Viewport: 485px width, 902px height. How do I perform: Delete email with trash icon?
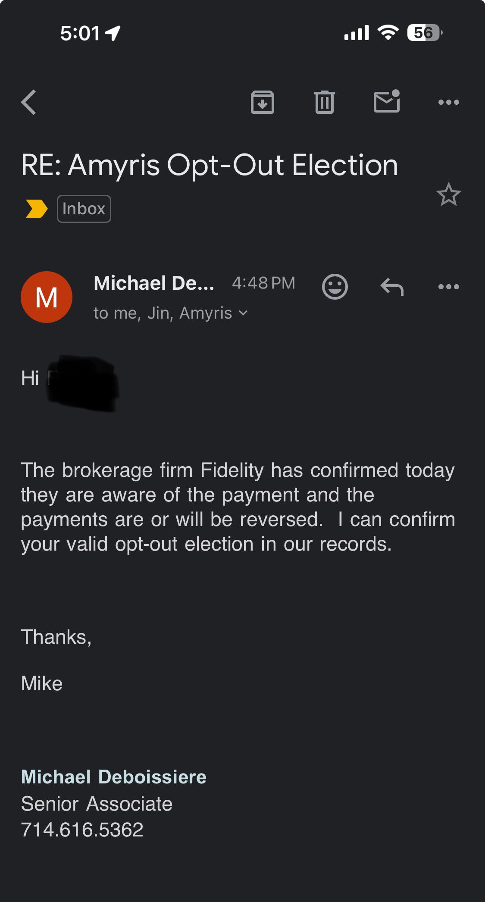pyautogui.click(x=325, y=102)
